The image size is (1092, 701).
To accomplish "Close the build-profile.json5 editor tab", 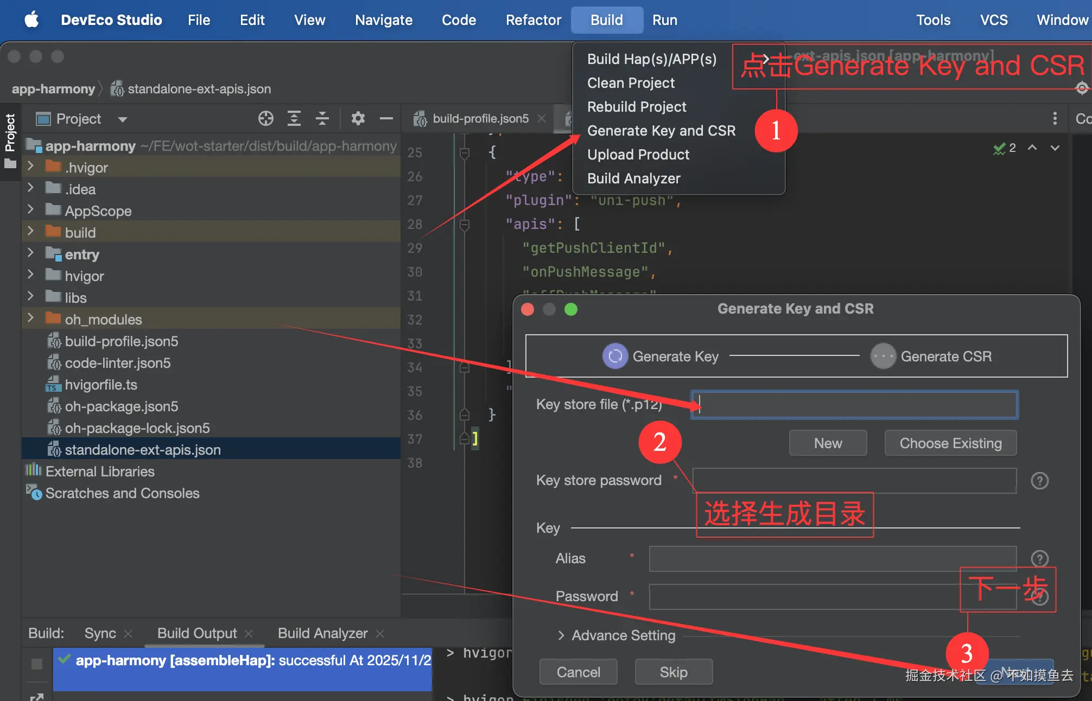I will 541,118.
